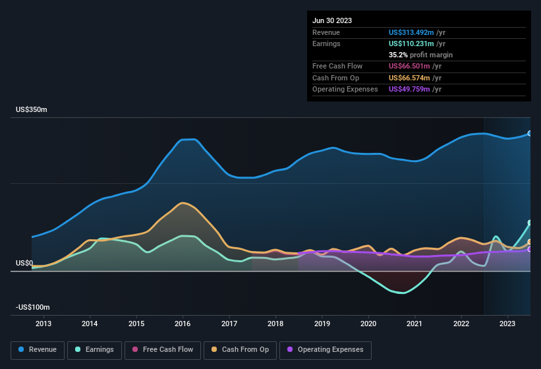The height and width of the screenshot is (369, 541).
Task: Click the US$350m y-axis label
Action: (32, 109)
